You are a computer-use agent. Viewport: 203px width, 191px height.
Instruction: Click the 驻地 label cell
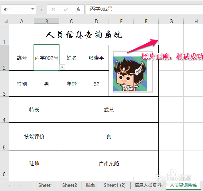pyautogui.click(x=34, y=164)
